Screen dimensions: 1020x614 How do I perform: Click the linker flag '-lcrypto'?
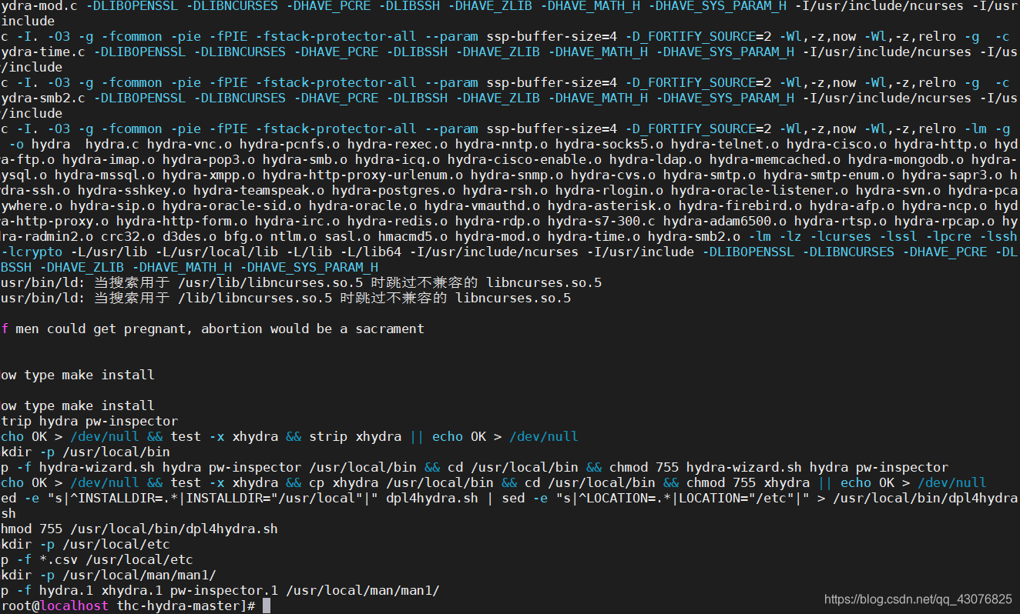(32, 252)
